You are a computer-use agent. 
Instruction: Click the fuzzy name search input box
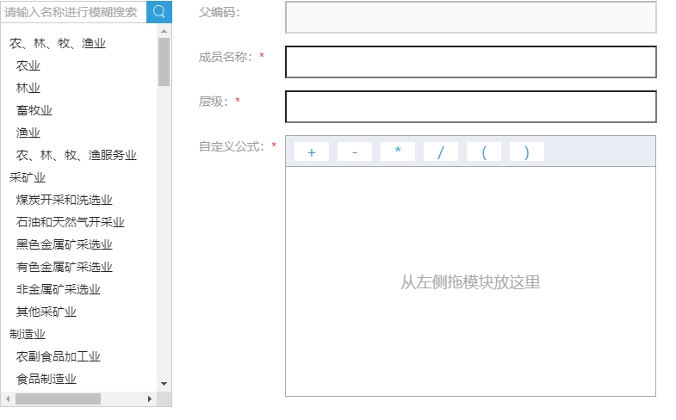click(x=74, y=12)
